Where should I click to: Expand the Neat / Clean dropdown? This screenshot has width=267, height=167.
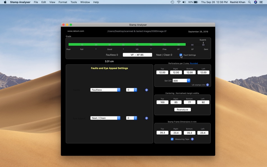pos(105,118)
